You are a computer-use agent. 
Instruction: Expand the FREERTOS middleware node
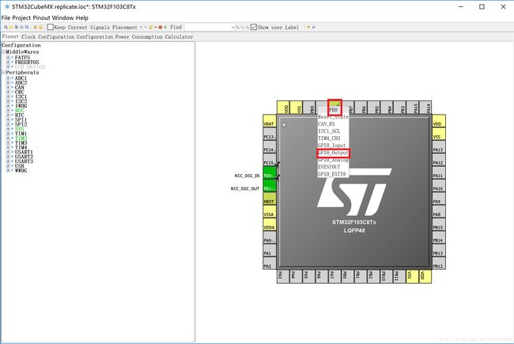pyautogui.click(x=8, y=63)
